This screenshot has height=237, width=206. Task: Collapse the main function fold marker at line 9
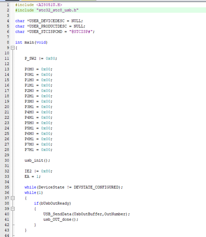[x=13, y=48]
